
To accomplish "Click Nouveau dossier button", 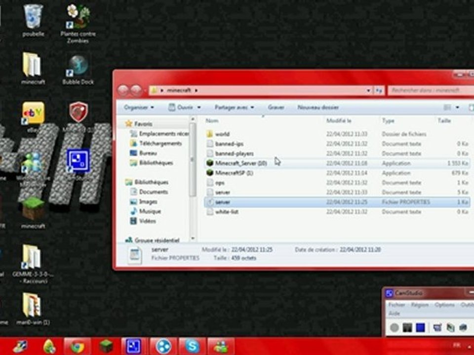I will pos(317,107).
